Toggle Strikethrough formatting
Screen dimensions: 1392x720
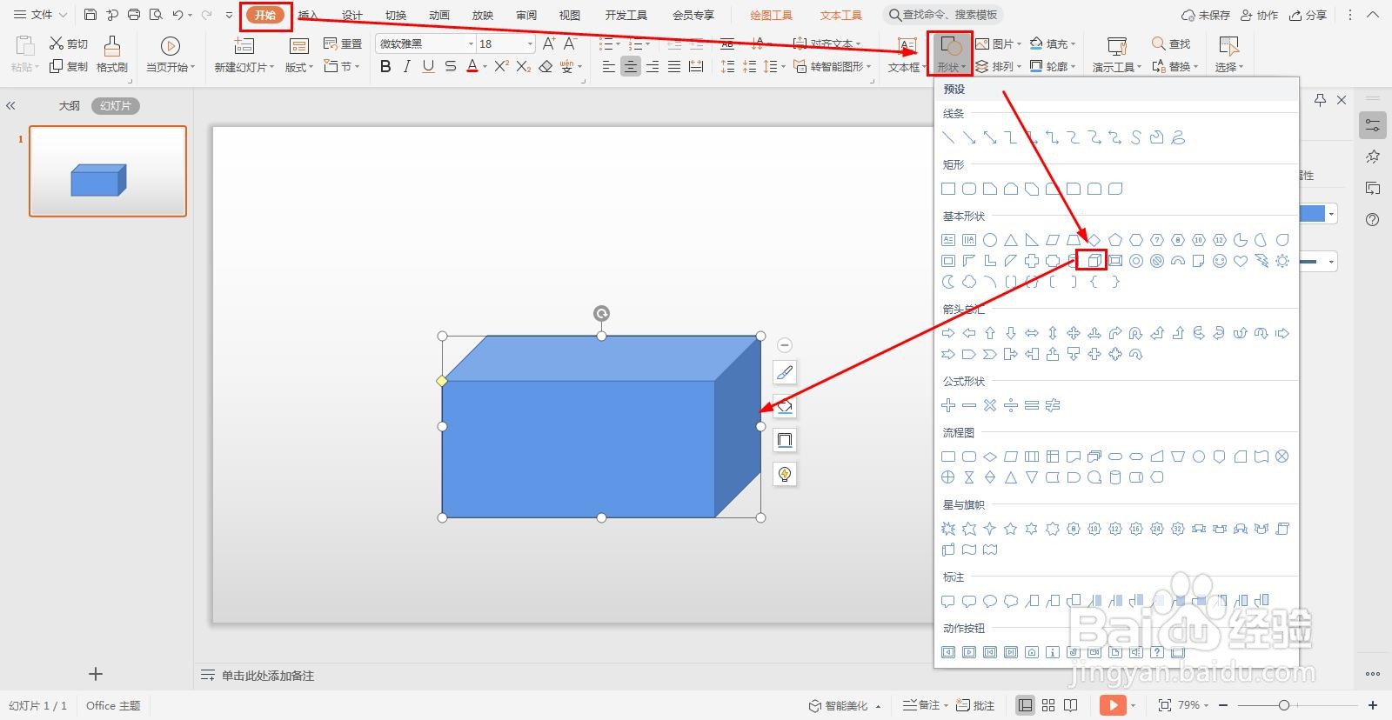click(x=450, y=67)
